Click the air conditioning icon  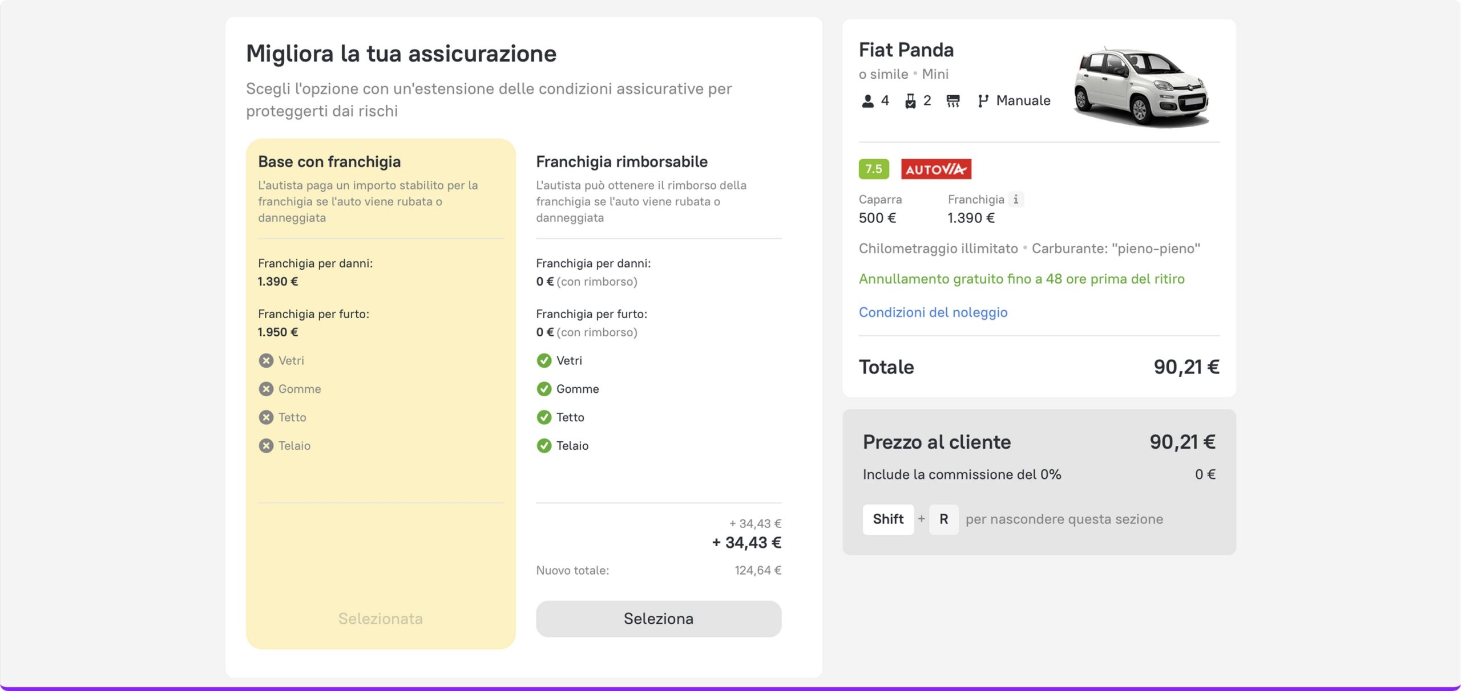point(953,101)
